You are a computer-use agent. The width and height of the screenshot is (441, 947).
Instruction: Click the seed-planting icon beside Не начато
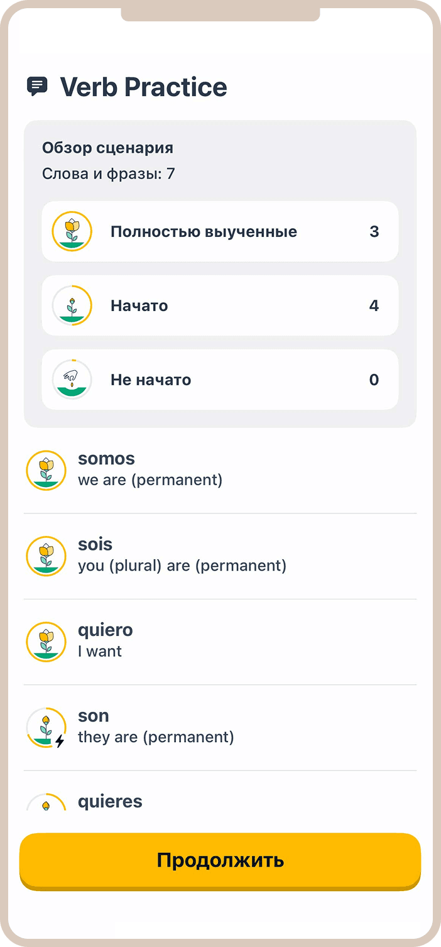pyautogui.click(x=72, y=380)
